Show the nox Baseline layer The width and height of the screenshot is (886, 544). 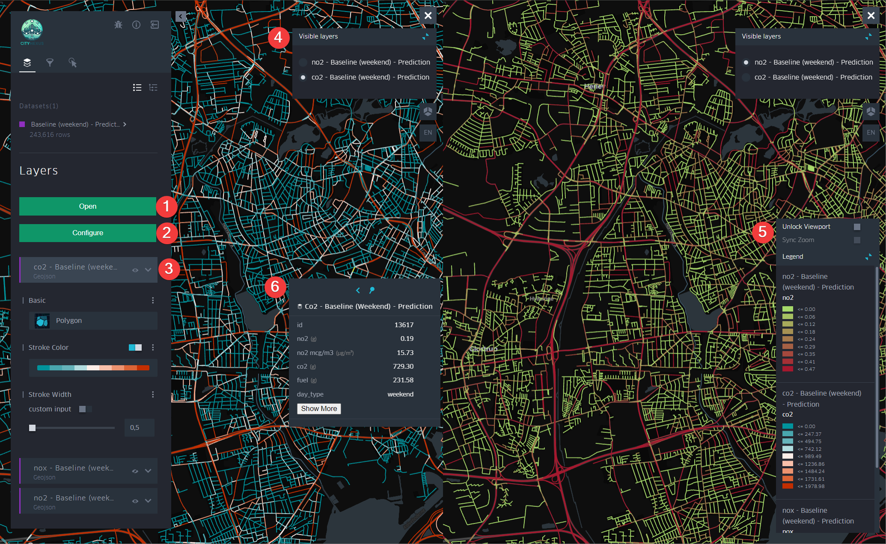pos(135,471)
